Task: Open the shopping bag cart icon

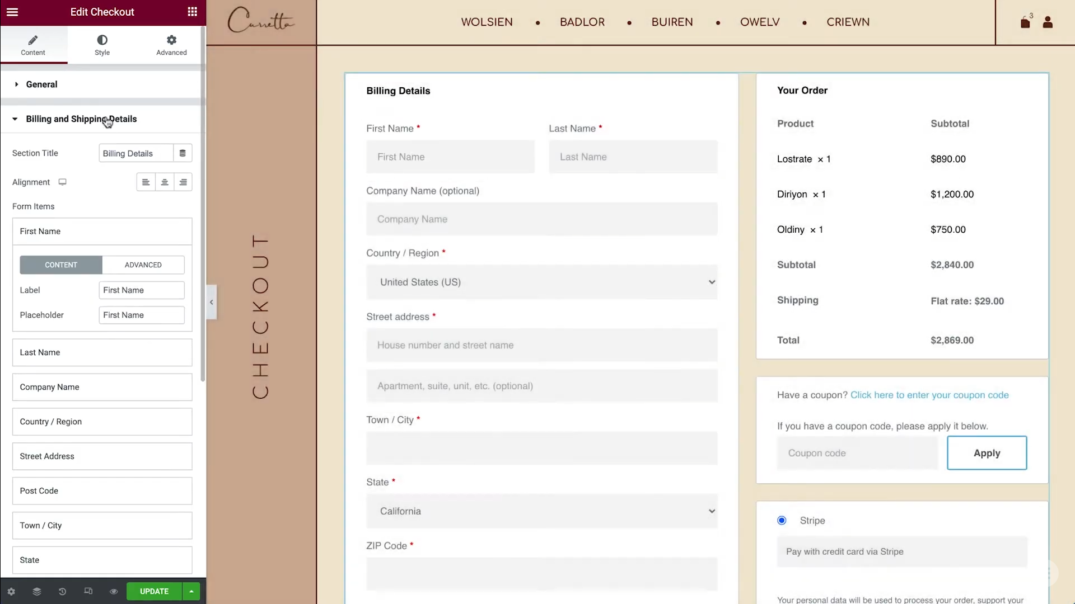Action: [1026, 22]
